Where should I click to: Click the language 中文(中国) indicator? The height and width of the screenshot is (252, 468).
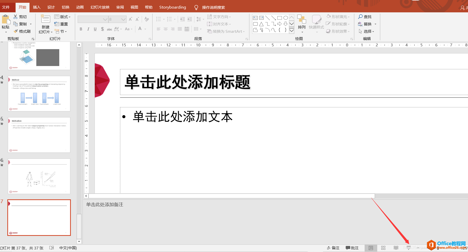(x=68, y=248)
